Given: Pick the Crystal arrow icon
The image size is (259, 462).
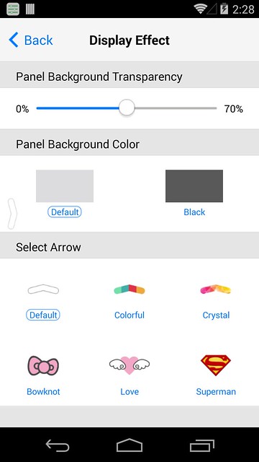Looking at the screenshot, I should pyautogui.click(x=216, y=289).
